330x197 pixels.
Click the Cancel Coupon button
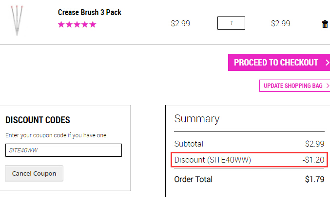(x=34, y=174)
